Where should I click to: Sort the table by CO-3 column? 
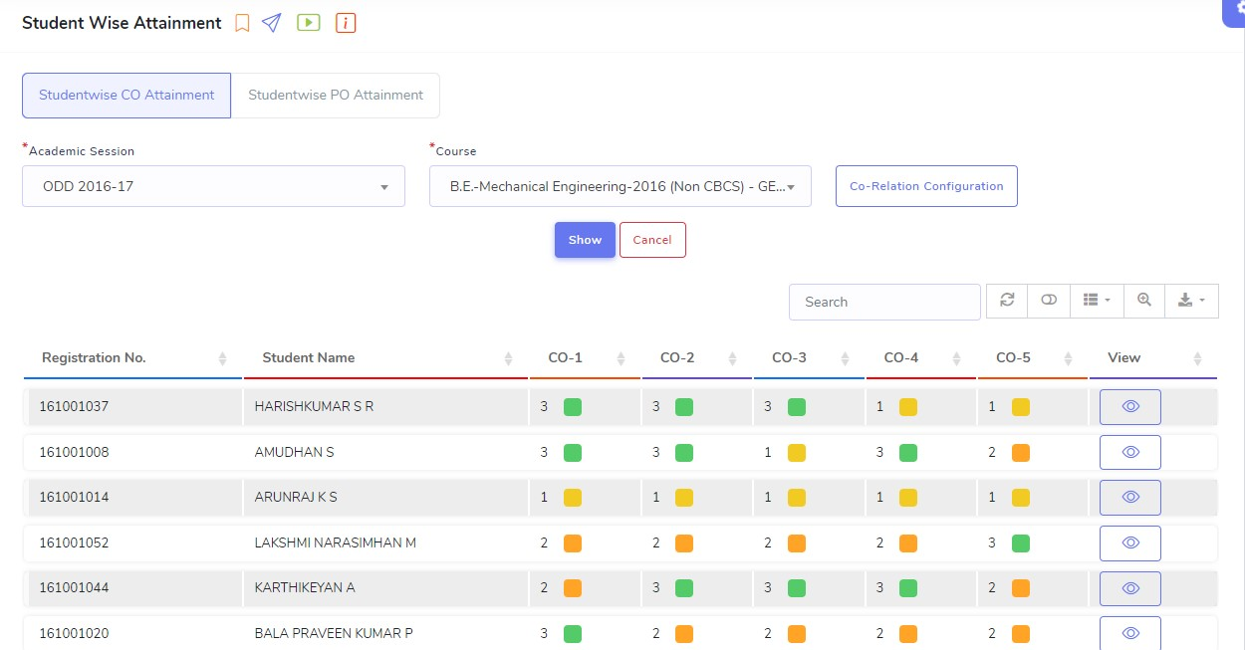809,358
